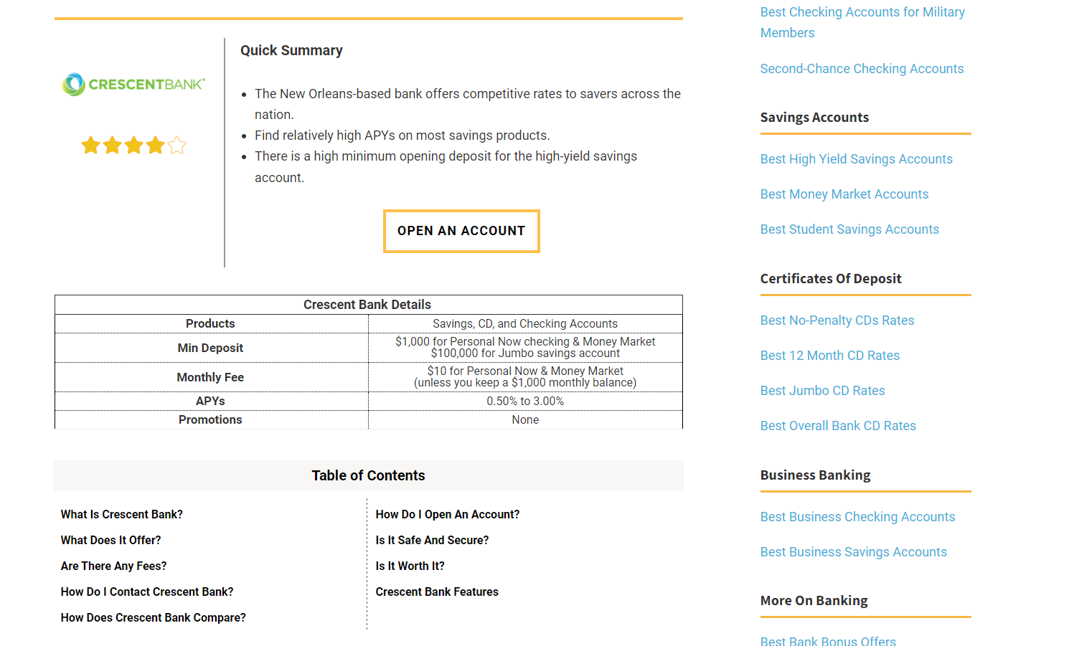This screenshot has height=646, width=1074.
Task: Click the Table of Contents heading
Action: [x=368, y=475]
